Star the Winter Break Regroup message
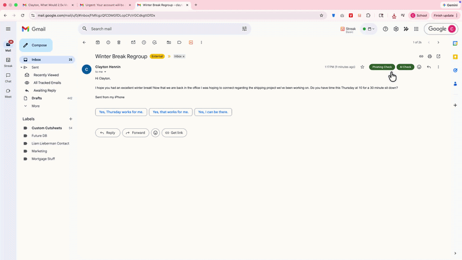 tap(363, 67)
